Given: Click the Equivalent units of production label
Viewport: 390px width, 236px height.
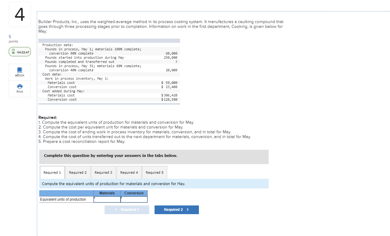Looking at the screenshot, I should (x=63, y=199).
